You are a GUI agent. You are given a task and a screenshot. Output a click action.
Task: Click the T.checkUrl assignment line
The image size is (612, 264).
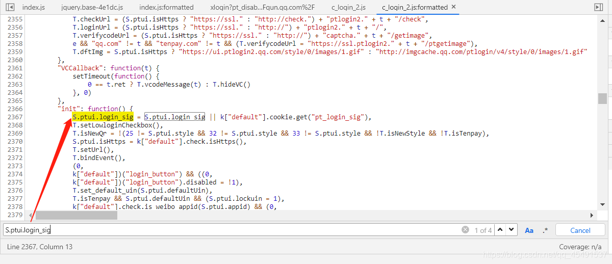[x=250, y=19]
